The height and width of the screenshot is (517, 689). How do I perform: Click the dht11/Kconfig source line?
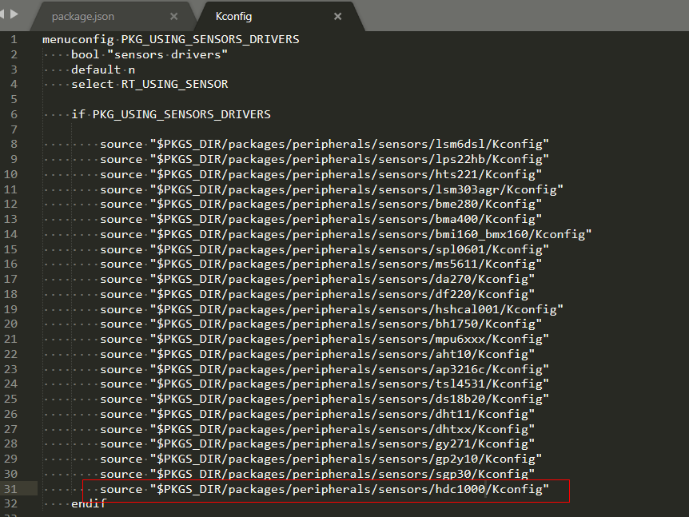pyautogui.click(x=317, y=414)
